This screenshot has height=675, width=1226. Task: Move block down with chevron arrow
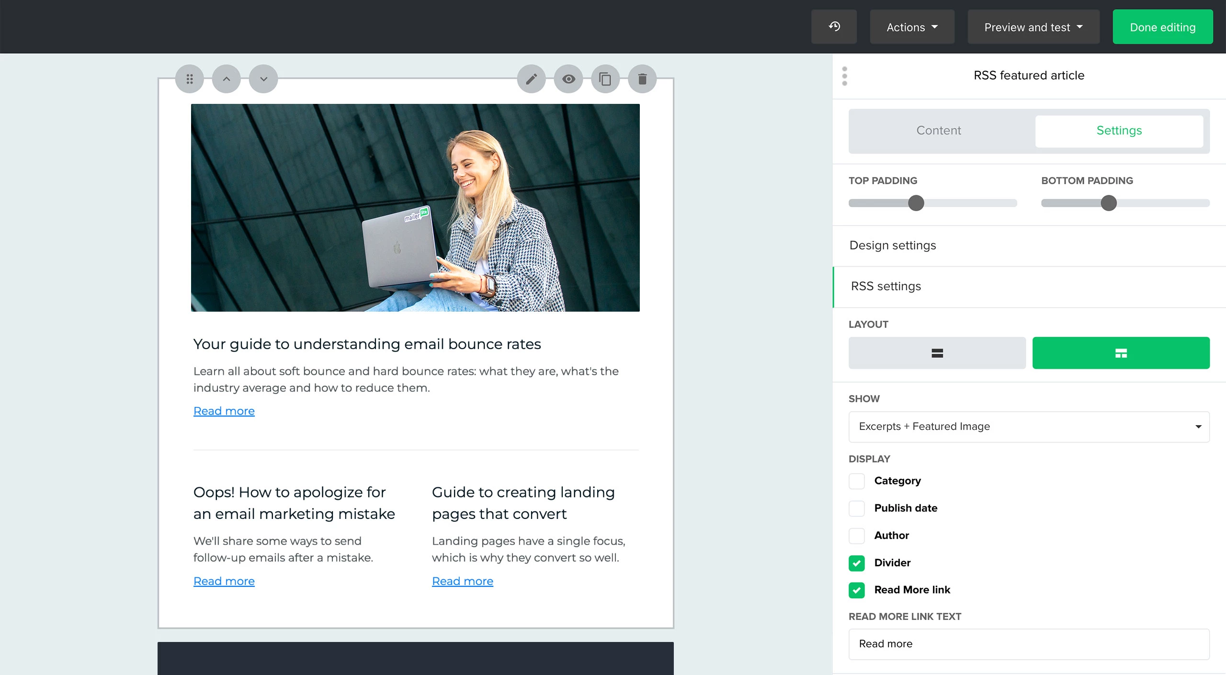pos(263,79)
